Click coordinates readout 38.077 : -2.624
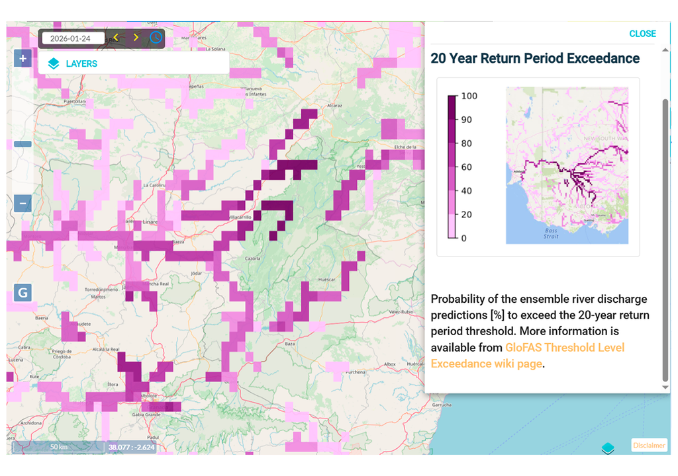Image resolution: width=678 pixels, height=476 pixels. 132,447
